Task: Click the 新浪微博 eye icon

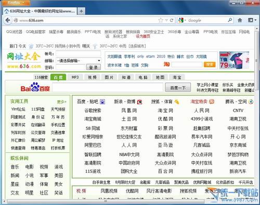Action: coord(139,102)
